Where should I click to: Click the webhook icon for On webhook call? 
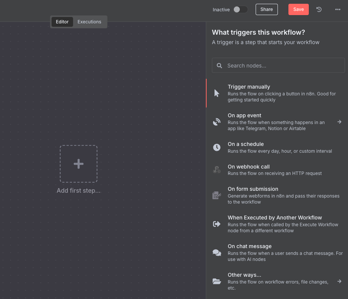click(217, 170)
